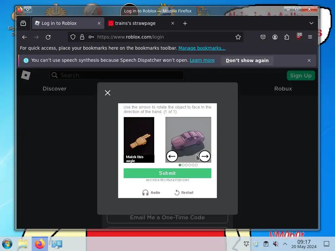View the hand reference image

pos(139,140)
